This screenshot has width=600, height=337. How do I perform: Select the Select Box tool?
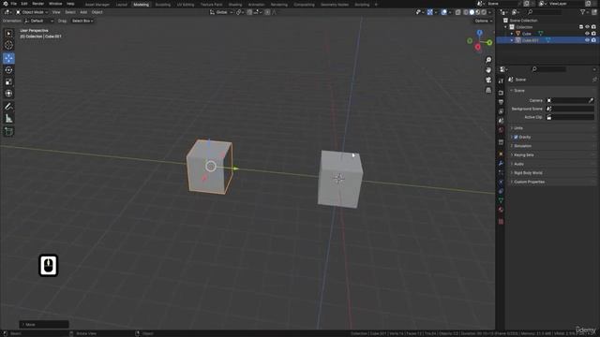8,34
